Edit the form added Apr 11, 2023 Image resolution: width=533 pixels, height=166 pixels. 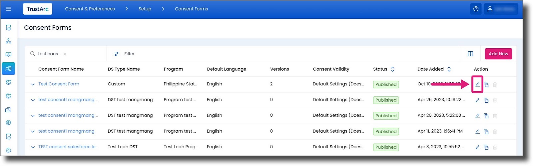point(477,131)
